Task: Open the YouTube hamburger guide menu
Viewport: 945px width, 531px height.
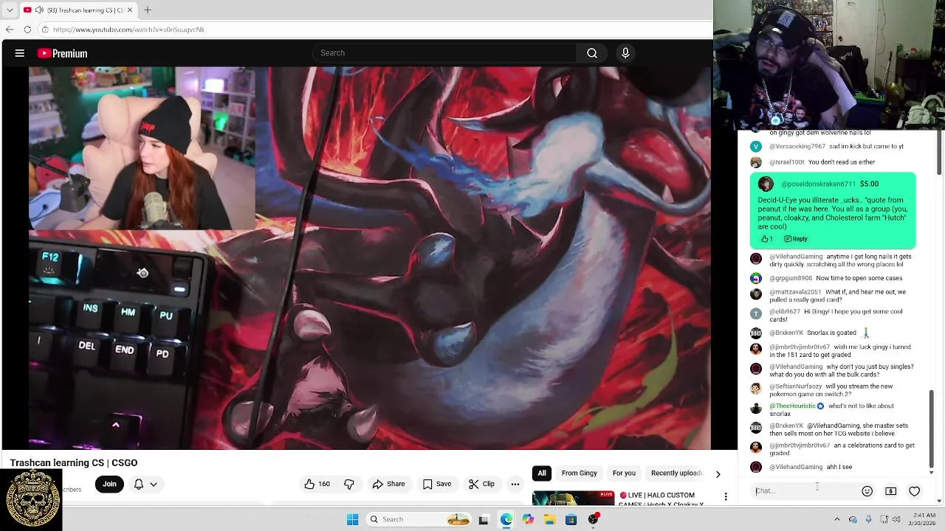Action: (20, 53)
